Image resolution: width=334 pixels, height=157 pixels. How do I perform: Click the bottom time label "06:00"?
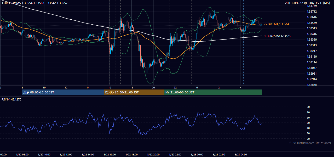(3, 155)
